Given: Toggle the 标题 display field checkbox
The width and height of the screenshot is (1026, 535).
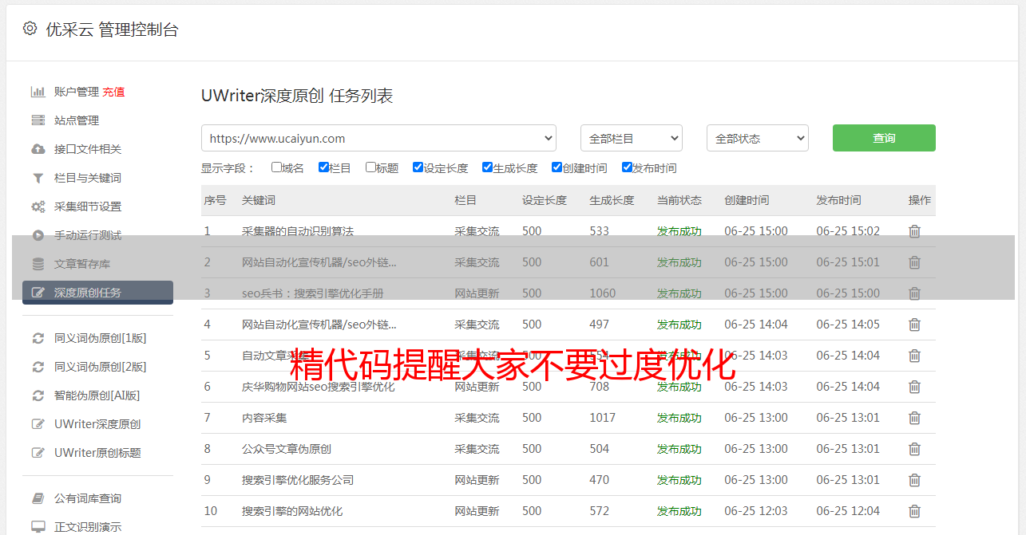Looking at the screenshot, I should pyautogui.click(x=370, y=167).
